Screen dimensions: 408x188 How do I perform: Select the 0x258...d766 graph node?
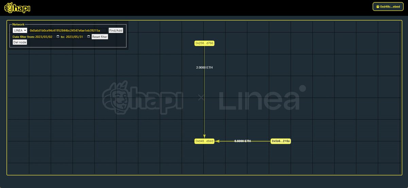[x=204, y=43]
